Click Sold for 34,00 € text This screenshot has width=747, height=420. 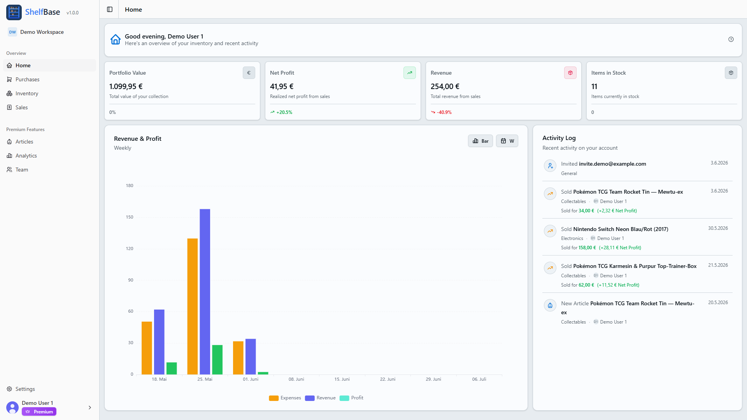coord(577,211)
